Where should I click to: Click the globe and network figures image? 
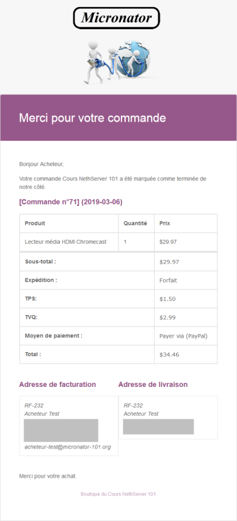pos(118,62)
